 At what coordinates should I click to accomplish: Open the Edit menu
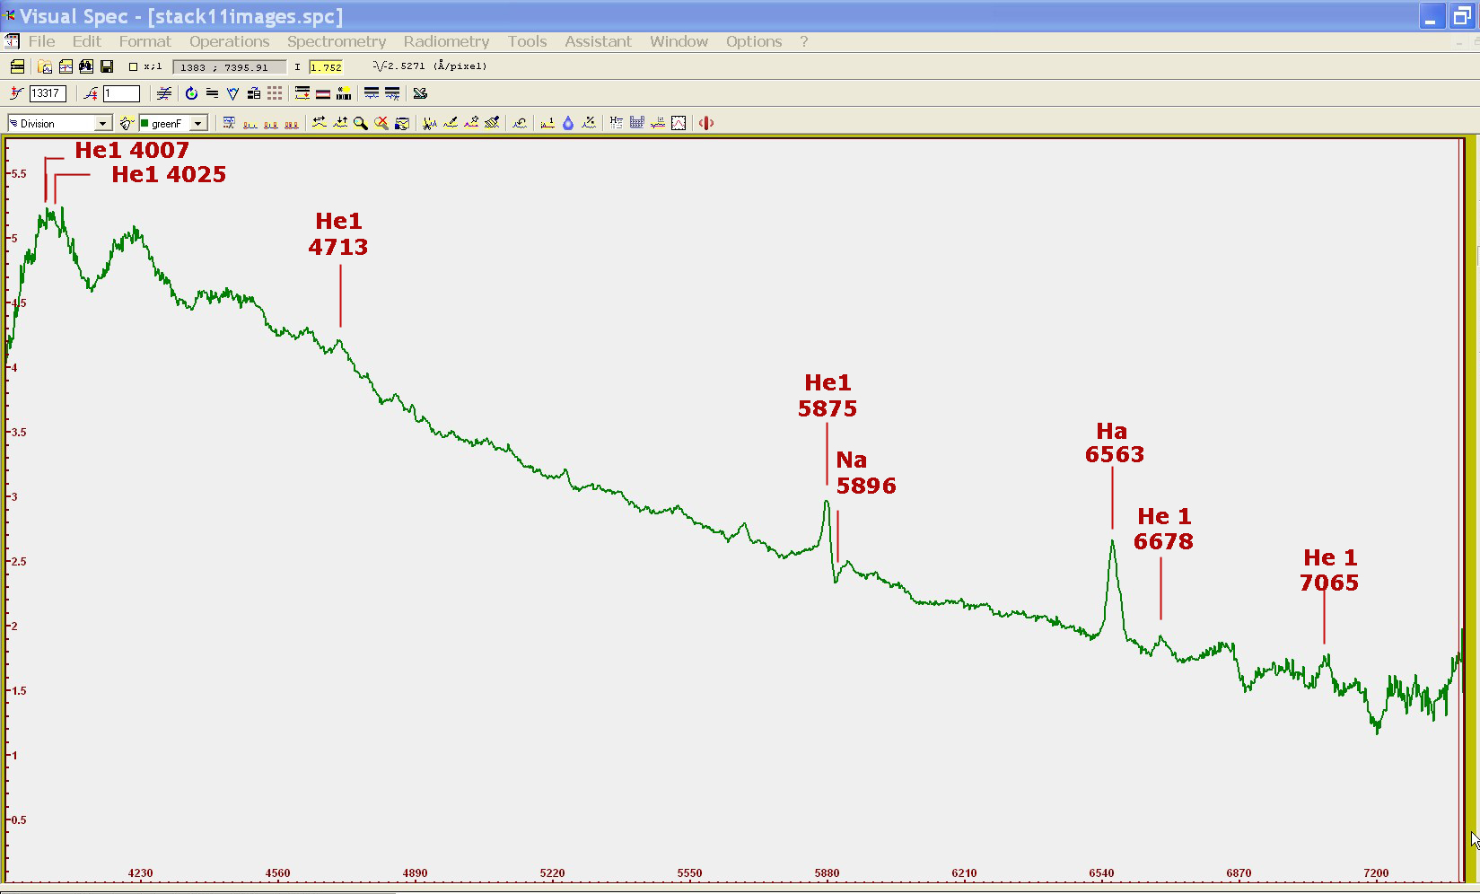point(87,41)
